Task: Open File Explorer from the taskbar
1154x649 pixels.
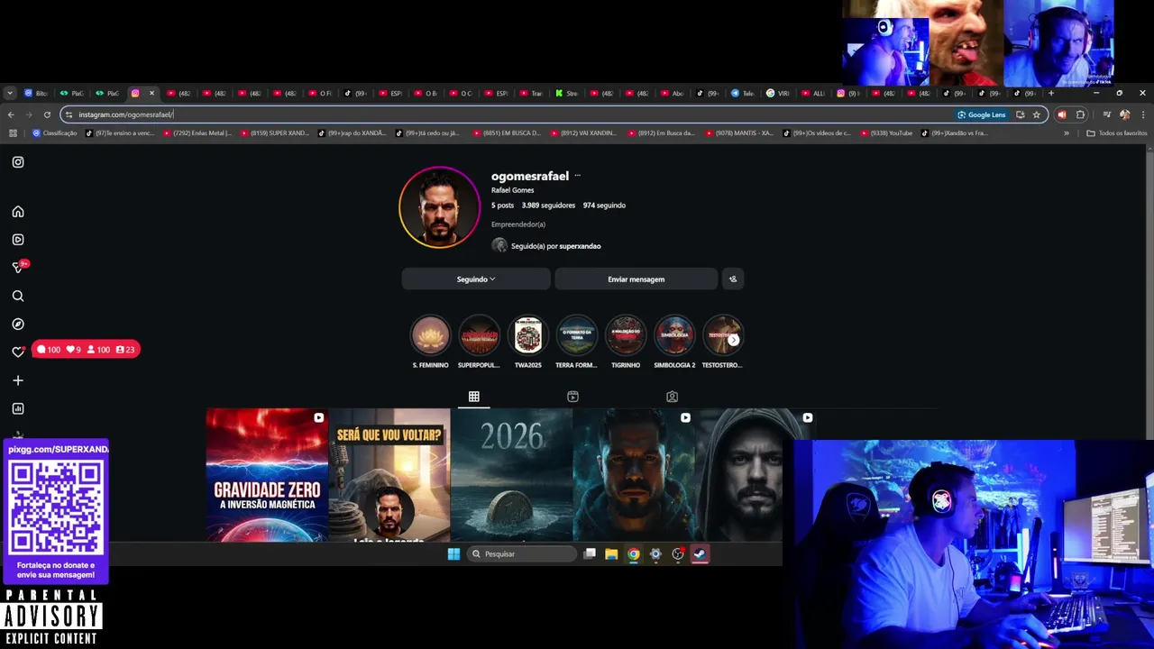Action: click(x=611, y=554)
